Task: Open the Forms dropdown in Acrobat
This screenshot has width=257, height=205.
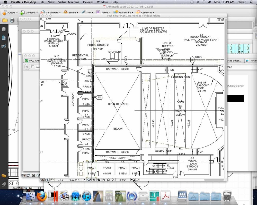Action: pyautogui.click(x=103, y=12)
